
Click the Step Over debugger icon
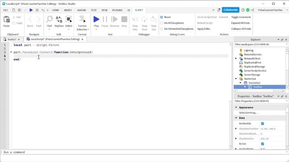point(144,19)
